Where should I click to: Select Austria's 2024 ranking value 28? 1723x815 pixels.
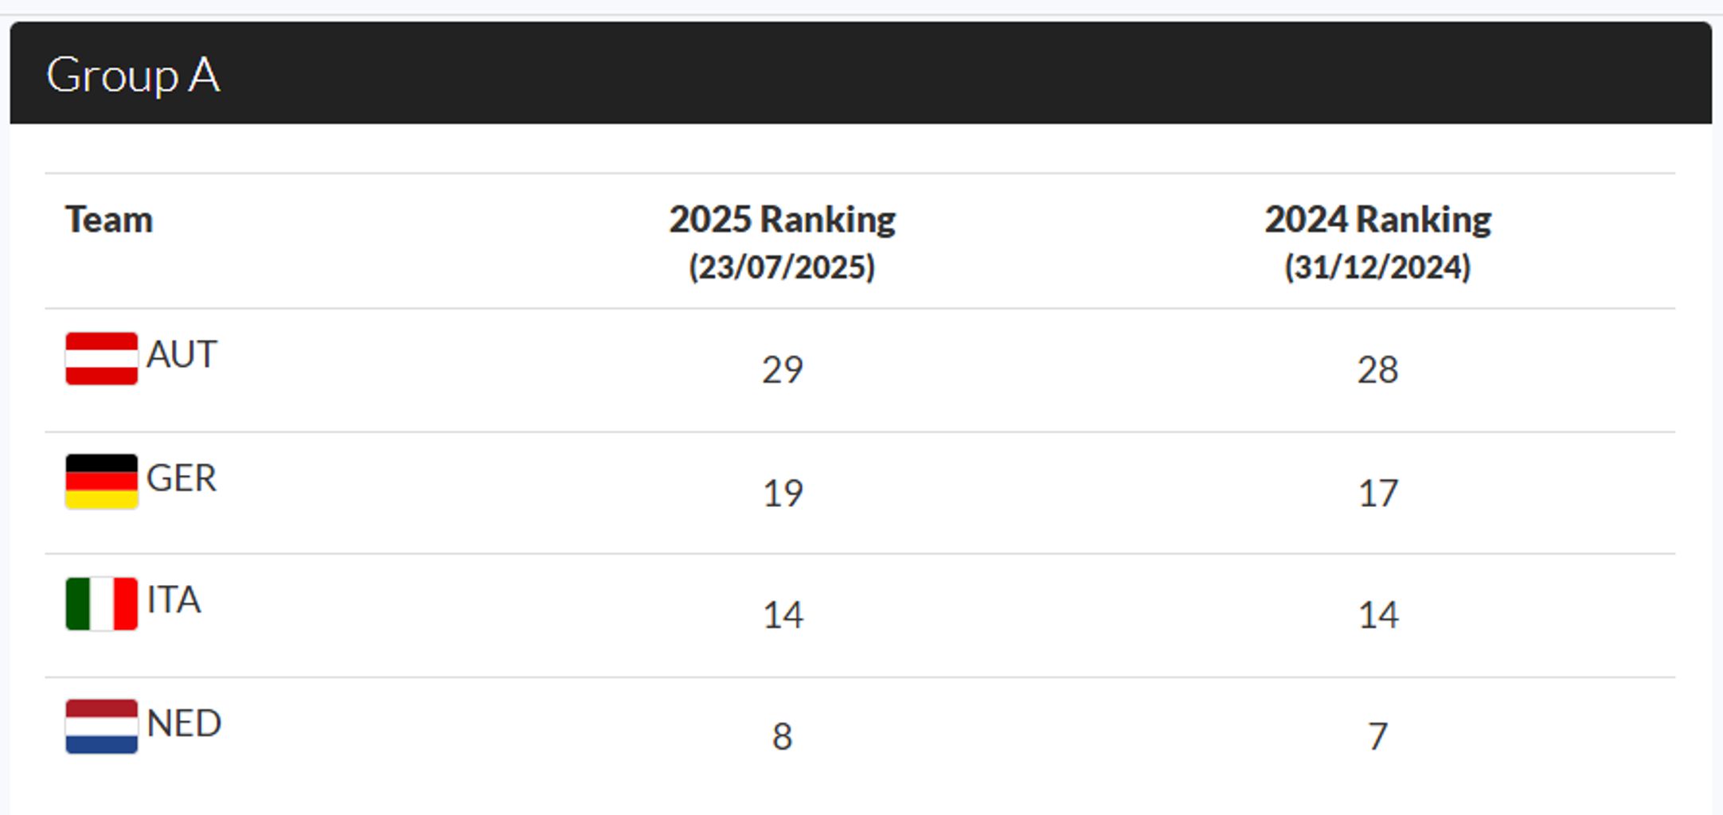click(x=1377, y=370)
